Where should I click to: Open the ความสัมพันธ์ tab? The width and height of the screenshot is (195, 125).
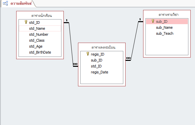pyautogui.click(x=21, y=4)
